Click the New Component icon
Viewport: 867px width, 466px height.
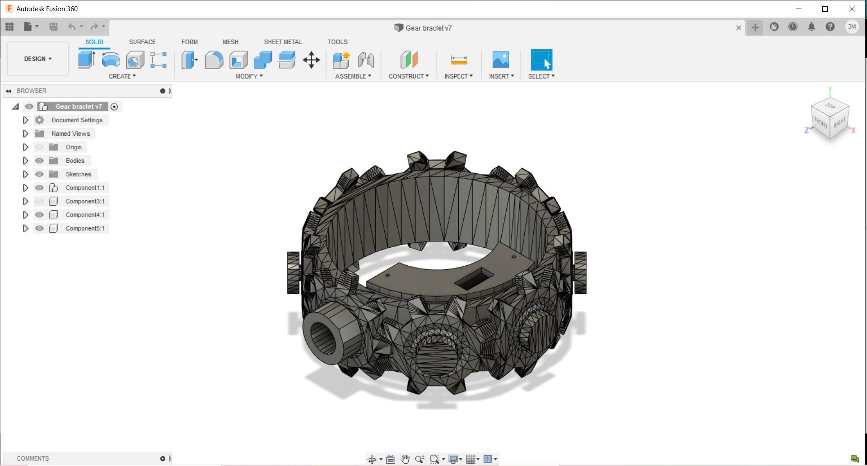pos(342,60)
